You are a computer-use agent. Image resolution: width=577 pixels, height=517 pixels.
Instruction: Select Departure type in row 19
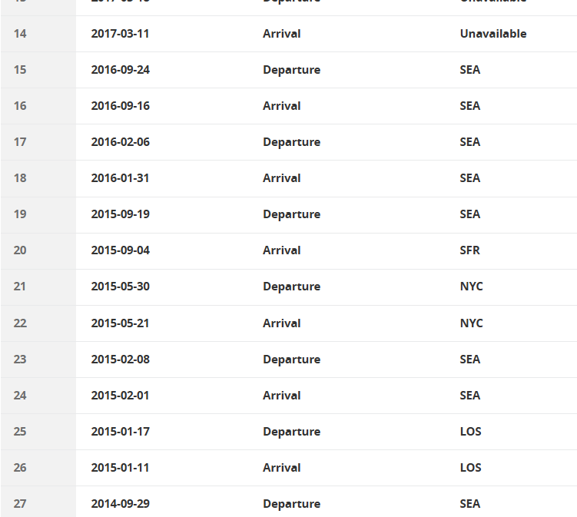(x=291, y=214)
